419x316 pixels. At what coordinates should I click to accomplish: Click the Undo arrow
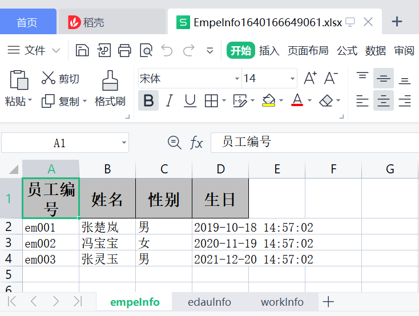[x=167, y=51]
